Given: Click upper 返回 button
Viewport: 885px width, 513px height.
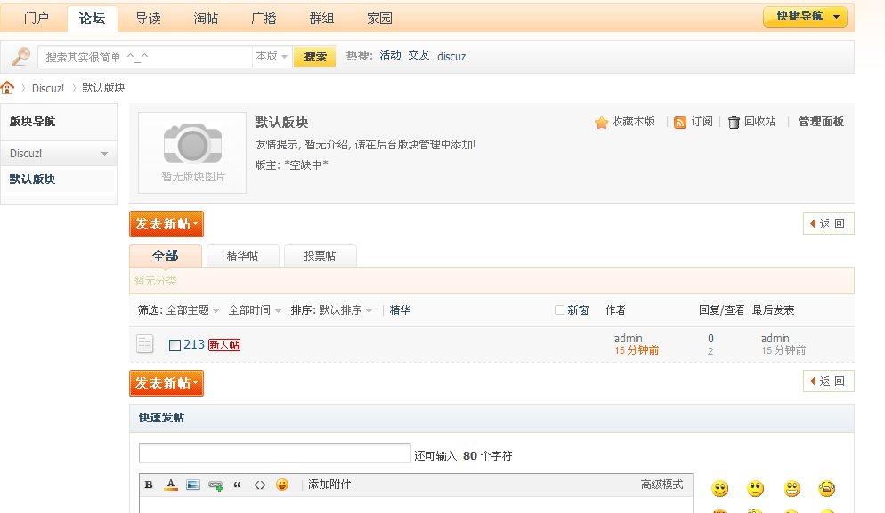Looking at the screenshot, I should click(x=829, y=224).
